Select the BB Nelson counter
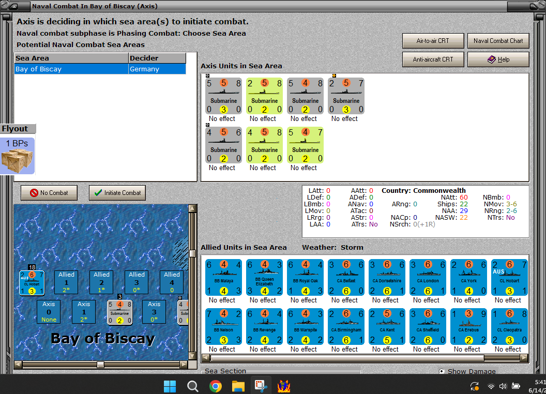 coord(224,326)
